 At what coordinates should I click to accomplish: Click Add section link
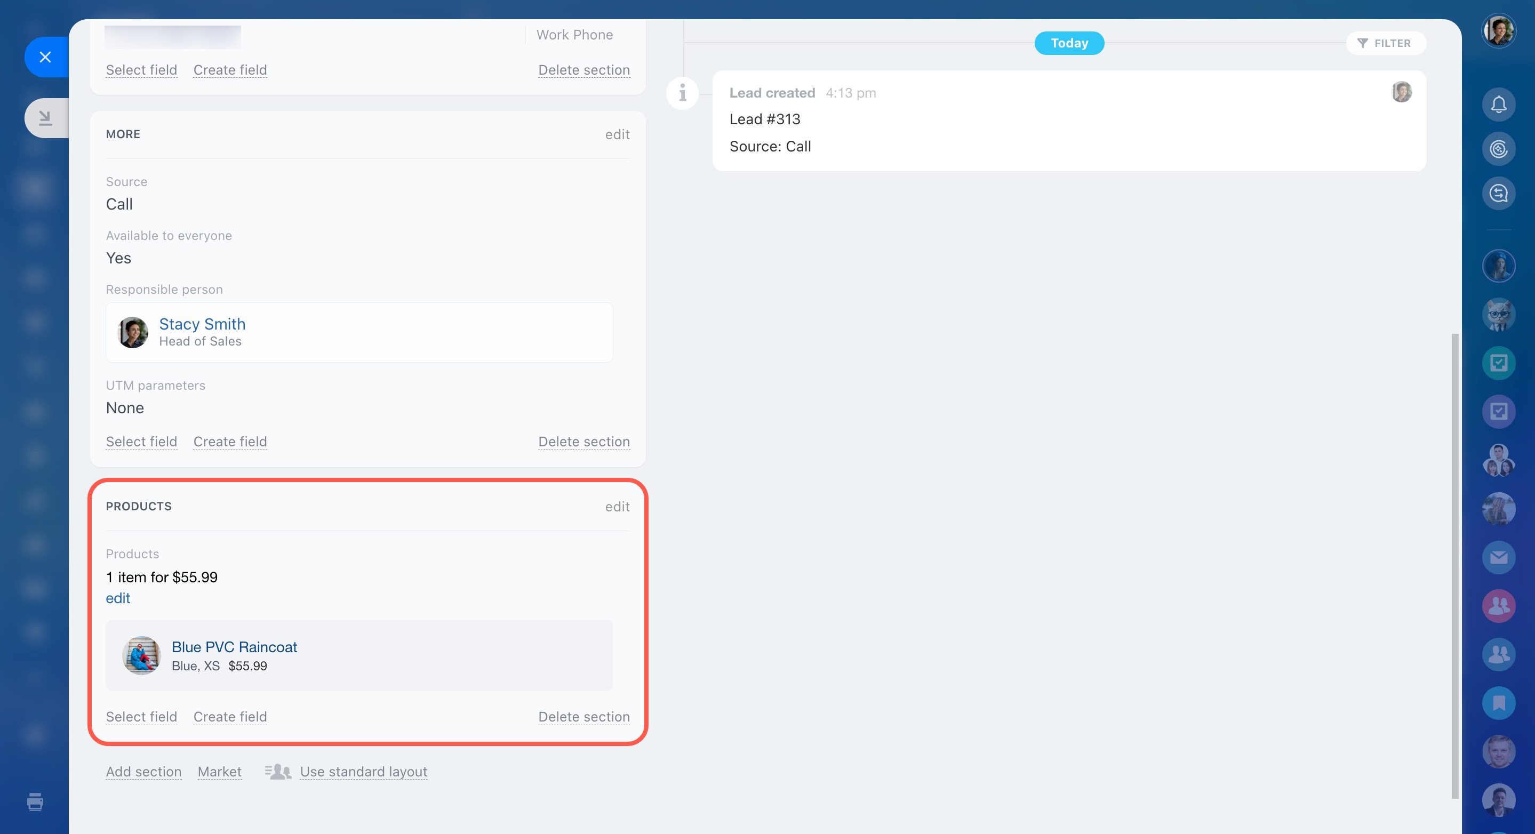point(143,772)
